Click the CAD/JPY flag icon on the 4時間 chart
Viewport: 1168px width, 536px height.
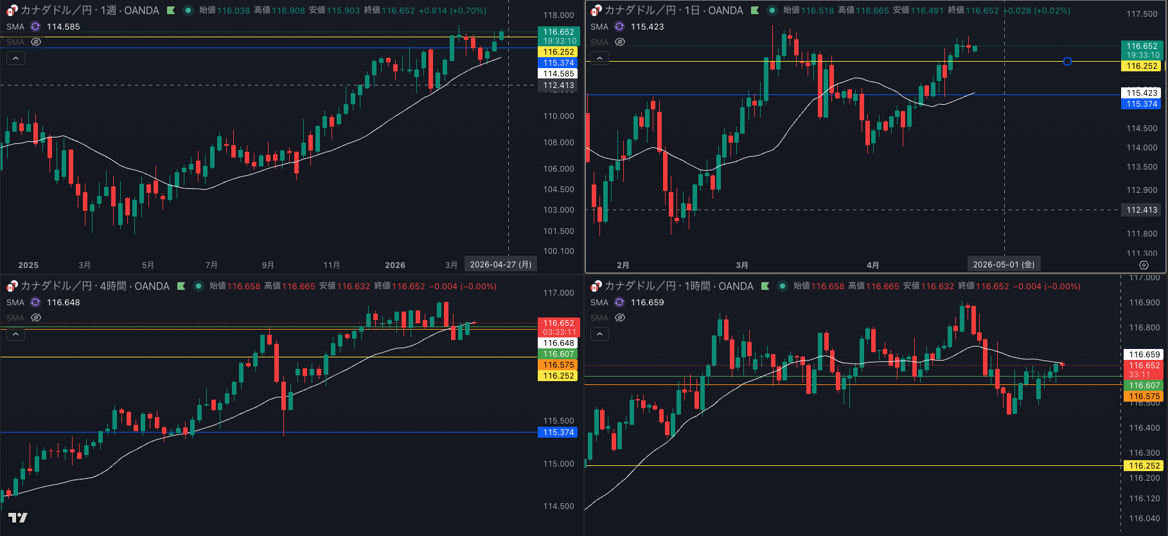(x=12, y=286)
